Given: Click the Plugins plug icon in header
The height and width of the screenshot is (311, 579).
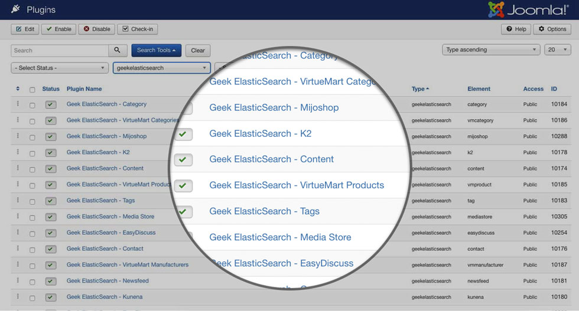Looking at the screenshot, I should 15,9.
